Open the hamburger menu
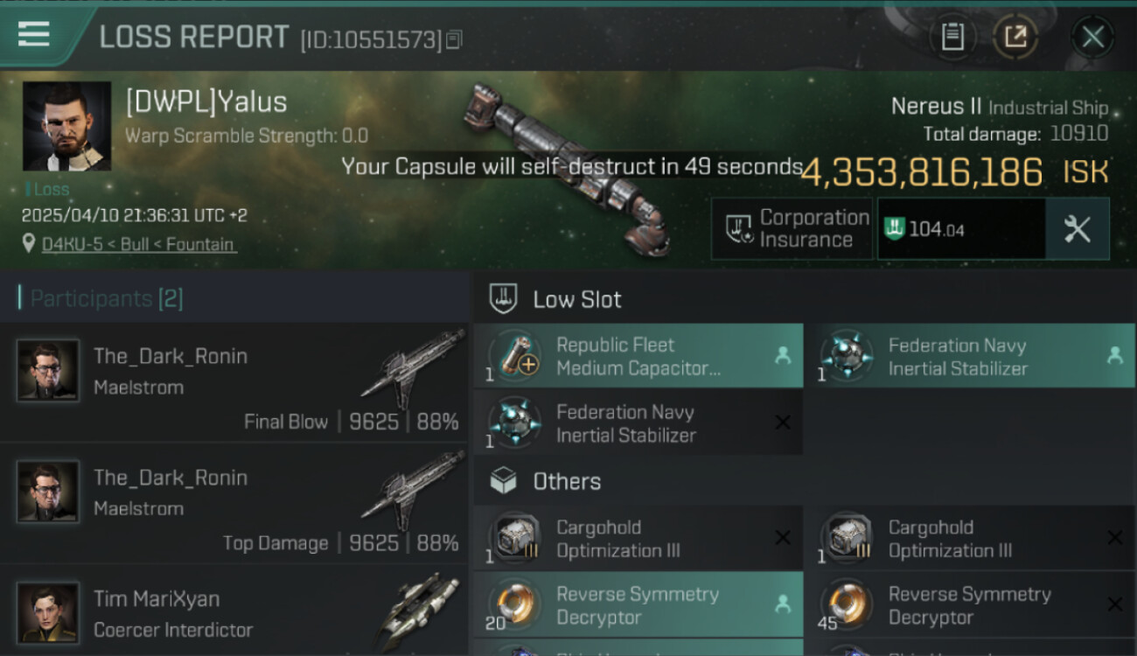Screen dimensions: 1137x656 (34, 34)
